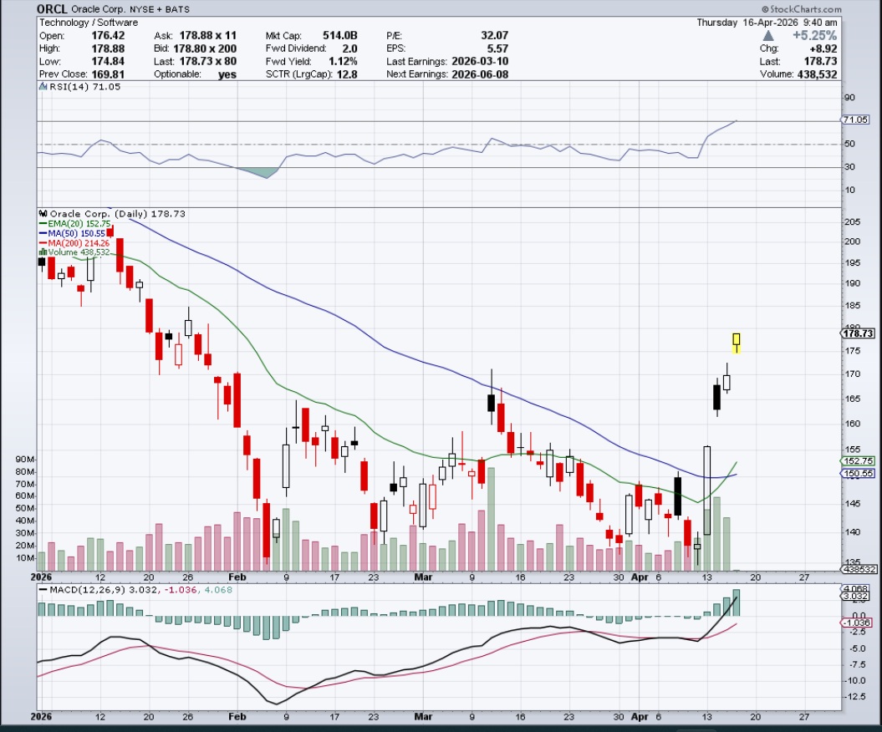Click the 'Oracle Corp. (Daily) 178.73' chart title
The width and height of the screenshot is (882, 732).
click(x=118, y=214)
